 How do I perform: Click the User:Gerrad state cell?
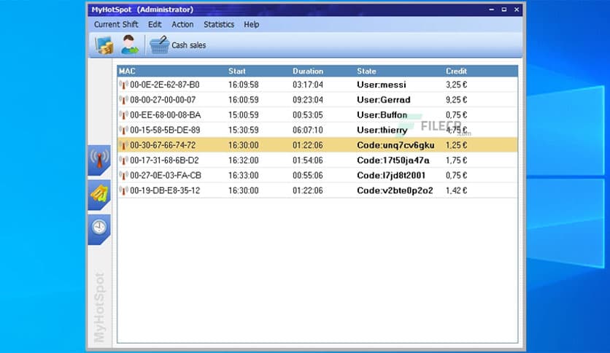[x=384, y=100]
